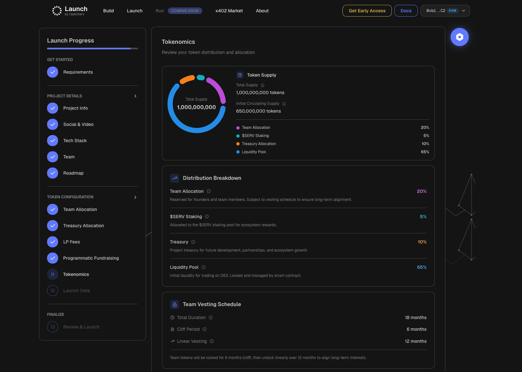Go to the Review & Launch step
The height and width of the screenshot is (372, 522).
[81, 327]
